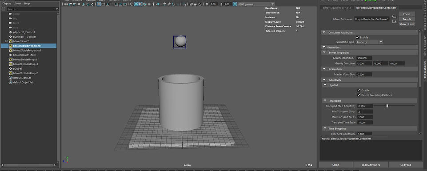427x171 pixels.
Task: Toggle the Safe Action icon
Action: point(120,4)
